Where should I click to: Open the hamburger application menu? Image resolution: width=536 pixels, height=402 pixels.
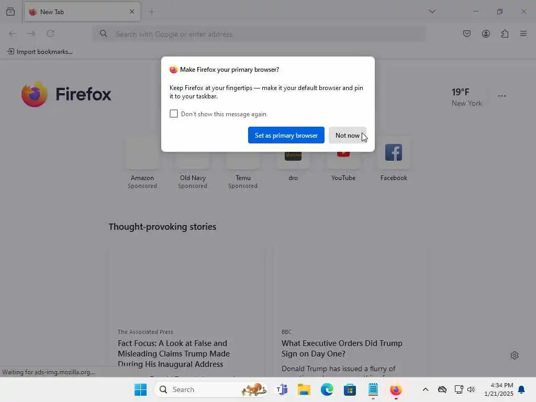click(523, 33)
